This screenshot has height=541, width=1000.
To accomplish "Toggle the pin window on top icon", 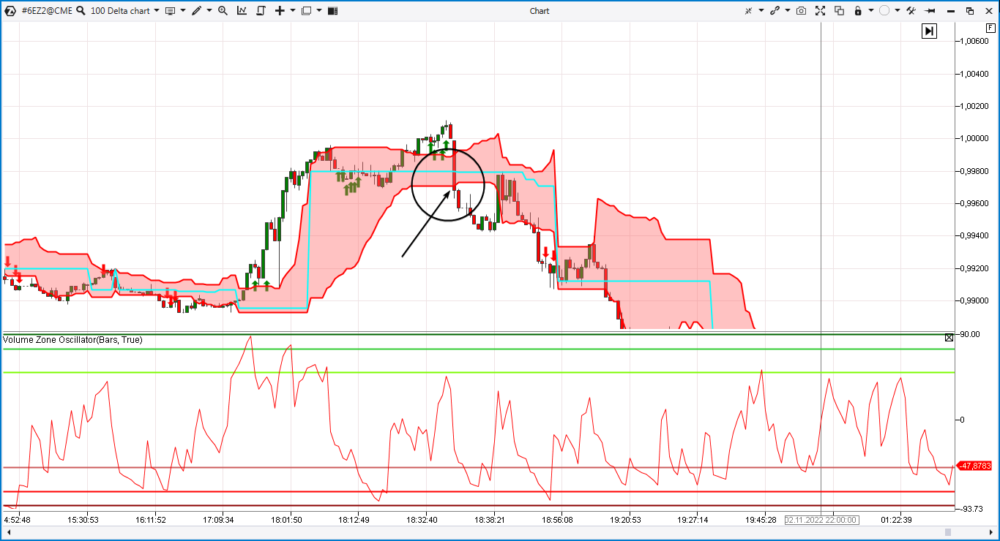I will [930, 11].
